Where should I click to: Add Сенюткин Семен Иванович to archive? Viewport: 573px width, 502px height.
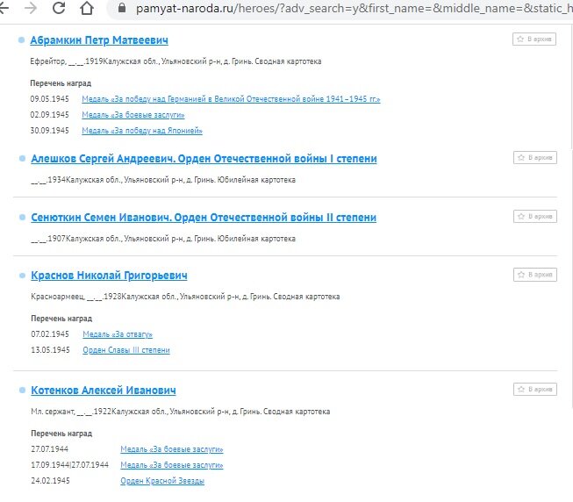(x=535, y=216)
